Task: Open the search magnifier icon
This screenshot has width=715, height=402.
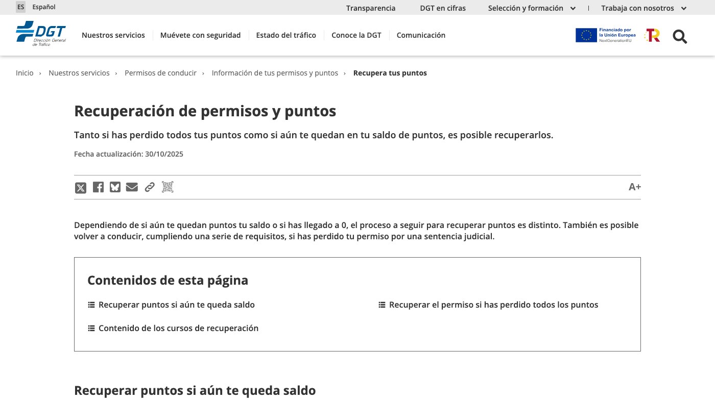Action: (680, 36)
